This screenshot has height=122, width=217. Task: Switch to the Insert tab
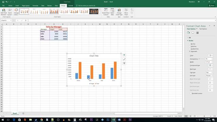17,6
